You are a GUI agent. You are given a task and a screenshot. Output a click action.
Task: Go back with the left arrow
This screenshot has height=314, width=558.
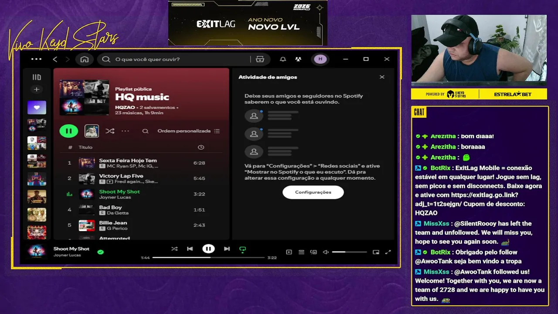click(x=55, y=59)
